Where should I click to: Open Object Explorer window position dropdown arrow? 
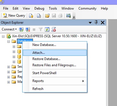click(90, 23)
